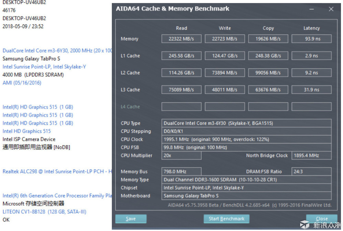Open Intel 6th Generation Core Processor link
The width and height of the screenshot is (343, 231).
[57, 196]
